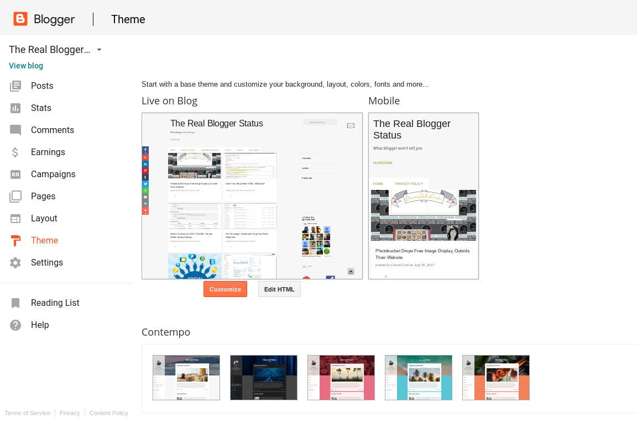Screen dimensions: 637x424
Task: Click HOME tab in mobile preview
Action: pos(378,184)
